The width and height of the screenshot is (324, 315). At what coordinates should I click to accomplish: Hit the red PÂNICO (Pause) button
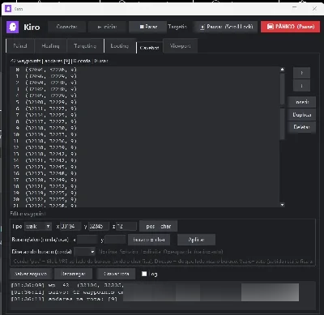point(290,27)
